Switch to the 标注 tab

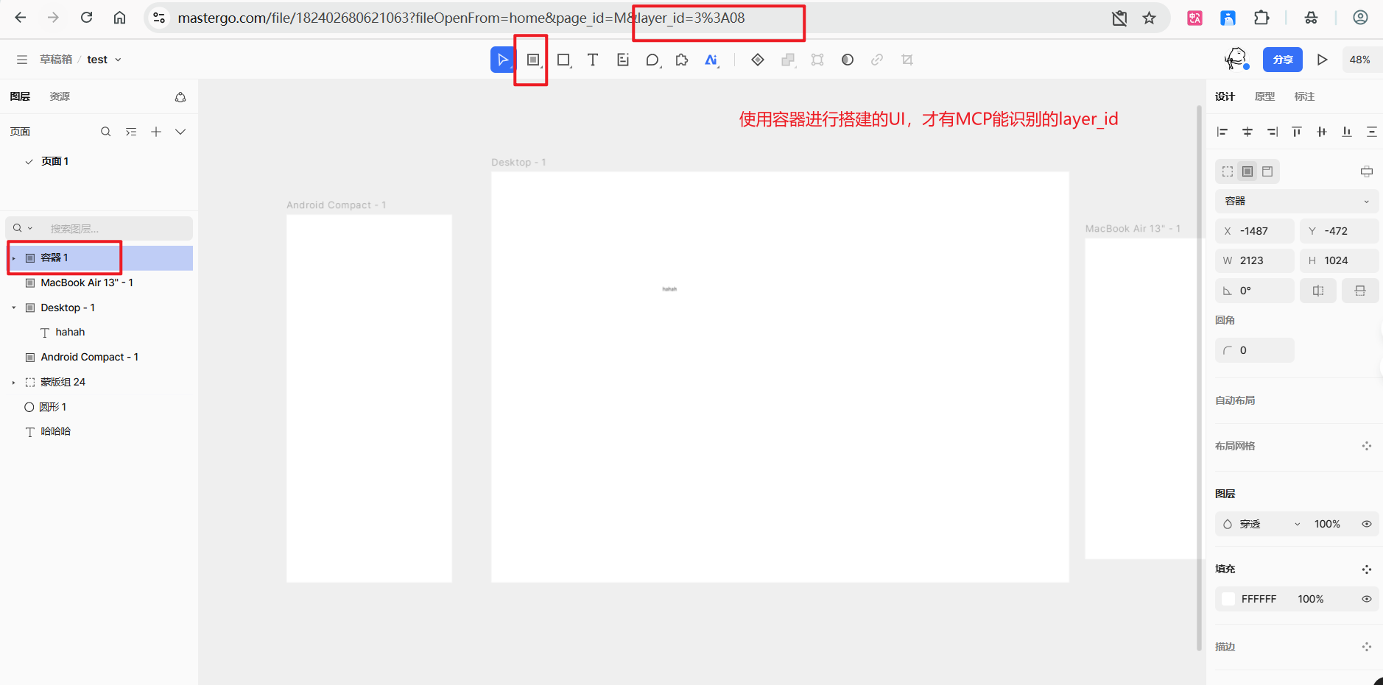point(1304,96)
